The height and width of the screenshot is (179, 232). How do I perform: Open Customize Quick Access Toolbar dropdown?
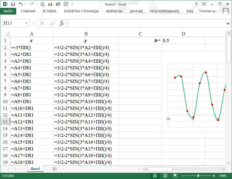click(72, 4)
